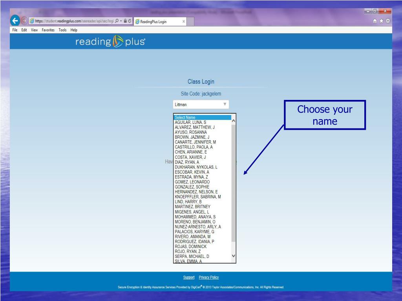
Task: Expand the Littman class dropdown
Action: [x=201, y=104]
